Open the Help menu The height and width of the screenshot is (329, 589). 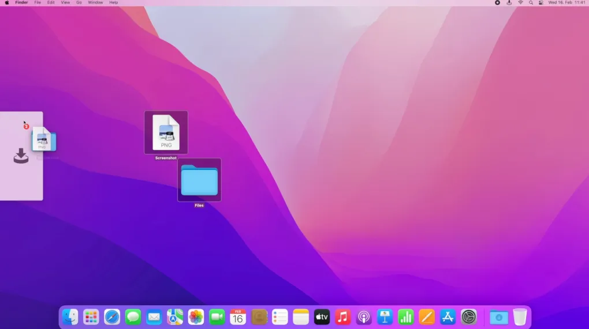click(113, 3)
